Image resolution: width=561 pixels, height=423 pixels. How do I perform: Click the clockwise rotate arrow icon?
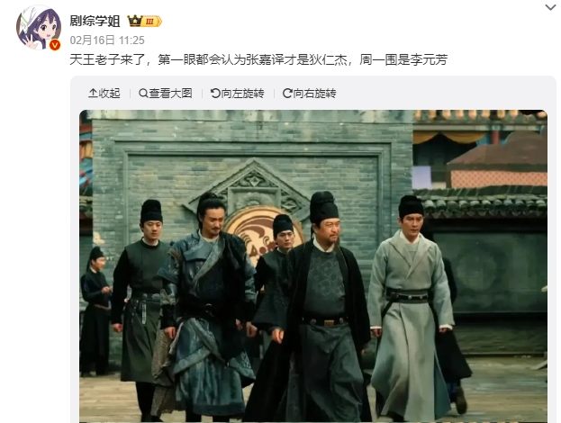tap(287, 94)
